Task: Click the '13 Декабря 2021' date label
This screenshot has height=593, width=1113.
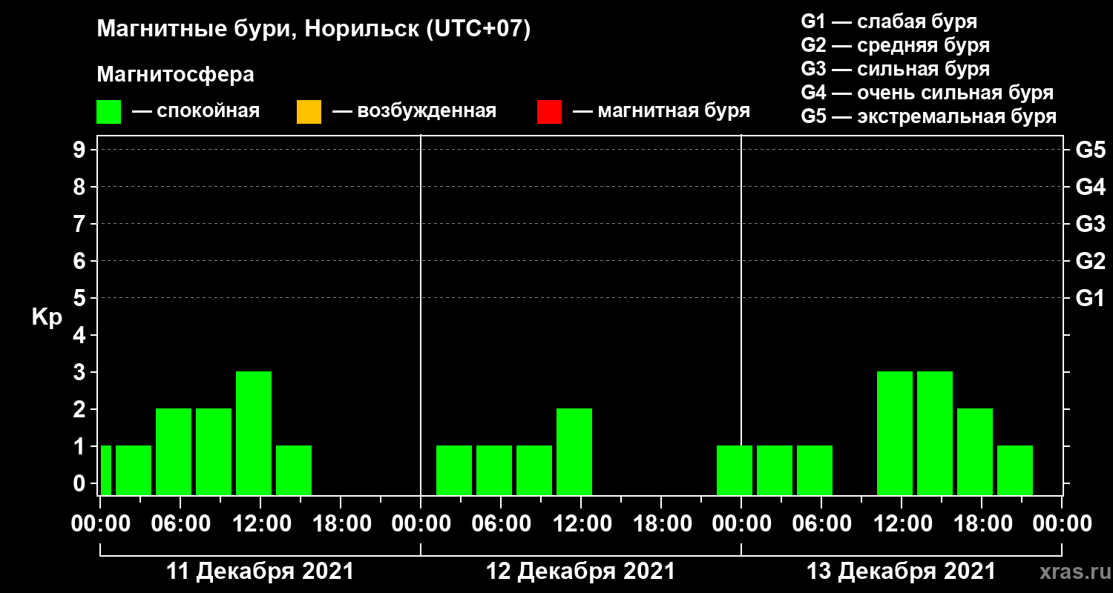Action: click(x=901, y=572)
